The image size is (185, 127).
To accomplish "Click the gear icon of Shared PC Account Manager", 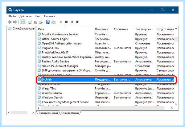I will [39, 66].
